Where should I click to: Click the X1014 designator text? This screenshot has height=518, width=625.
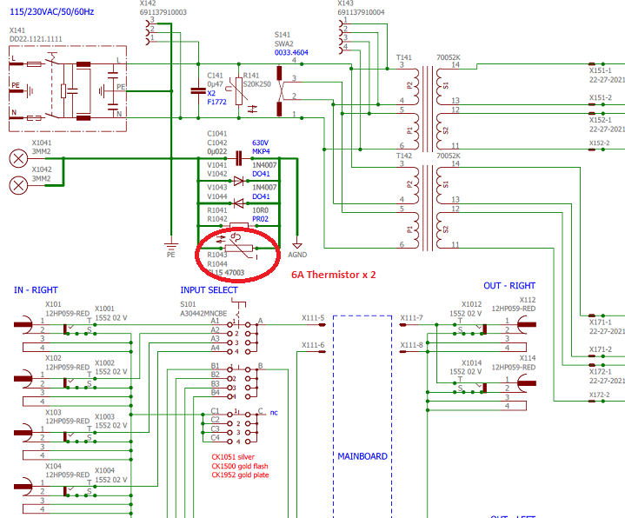(471, 362)
